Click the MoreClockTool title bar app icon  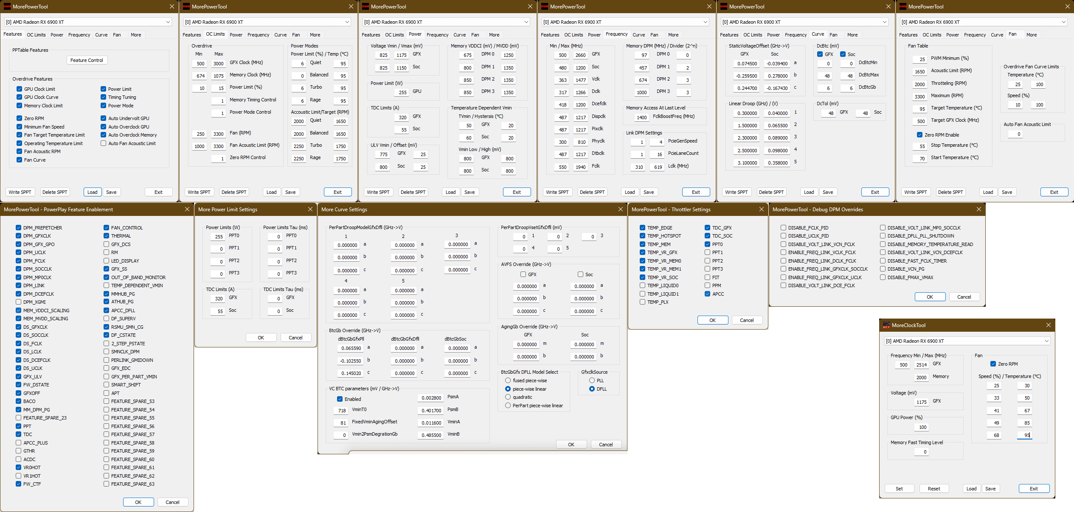886,325
